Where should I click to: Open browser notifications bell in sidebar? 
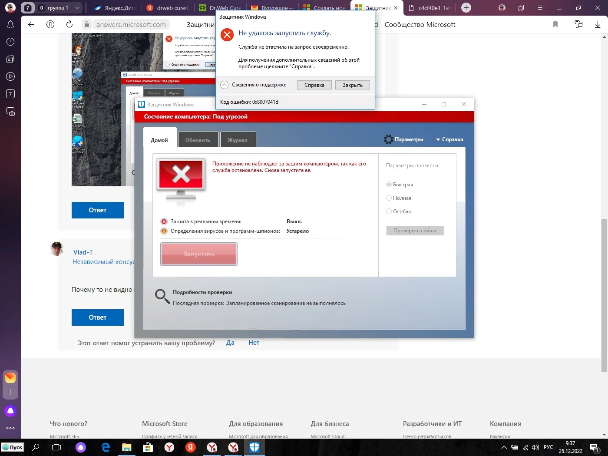tap(10, 25)
